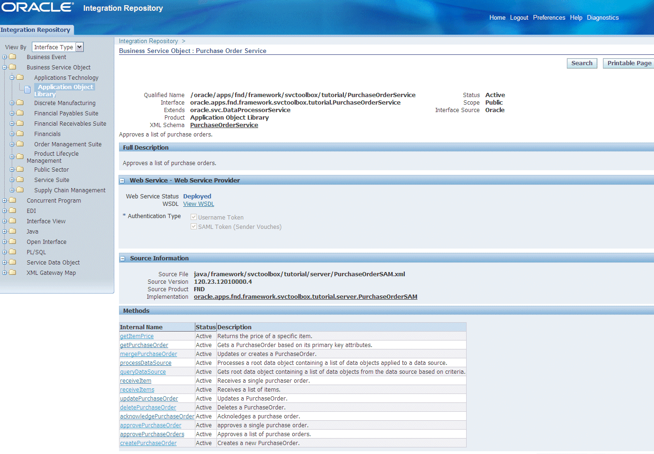Screen dimensions: 654x454
Task: Open the queryDataSource method link
Action: coord(143,372)
